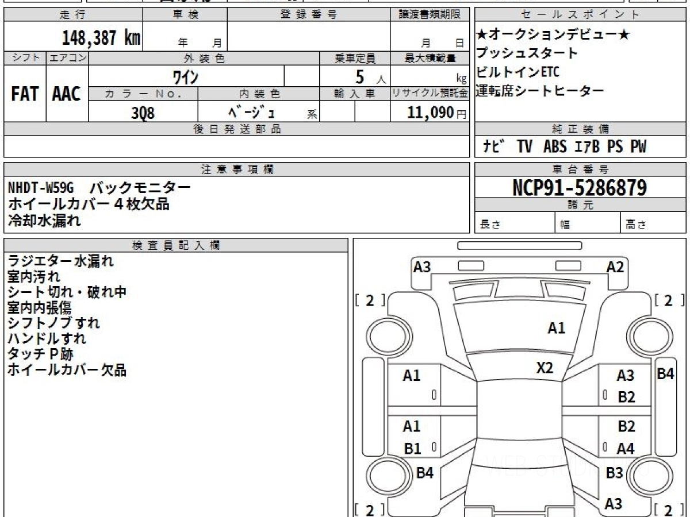Click the A2 damage mark on diagram
Screen dimensions: 690x517
point(615,267)
